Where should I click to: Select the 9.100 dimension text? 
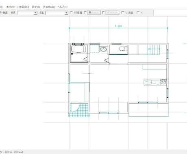[x=118, y=26]
